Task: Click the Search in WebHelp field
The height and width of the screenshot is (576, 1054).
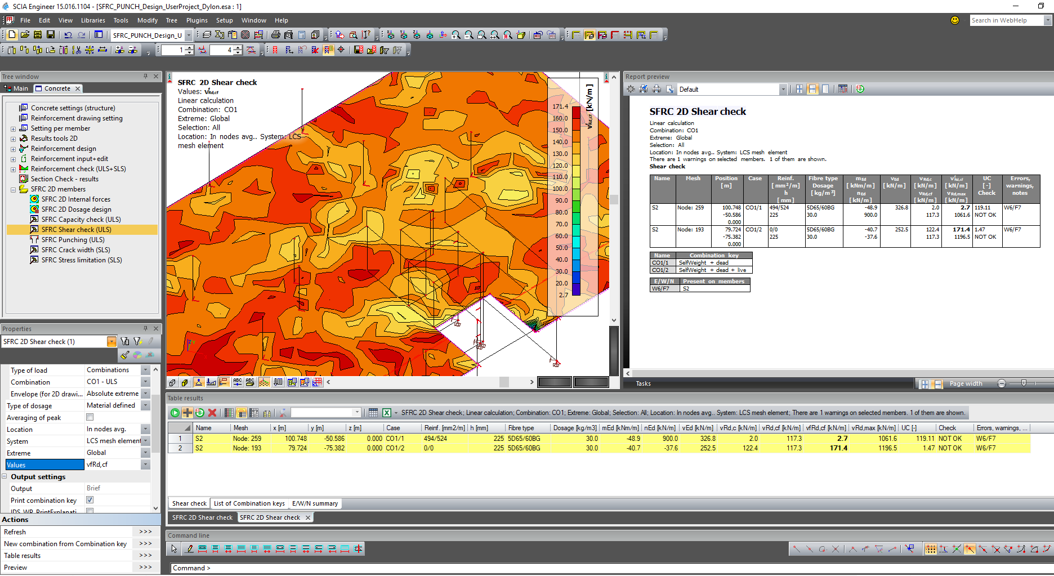Action: click(1007, 20)
